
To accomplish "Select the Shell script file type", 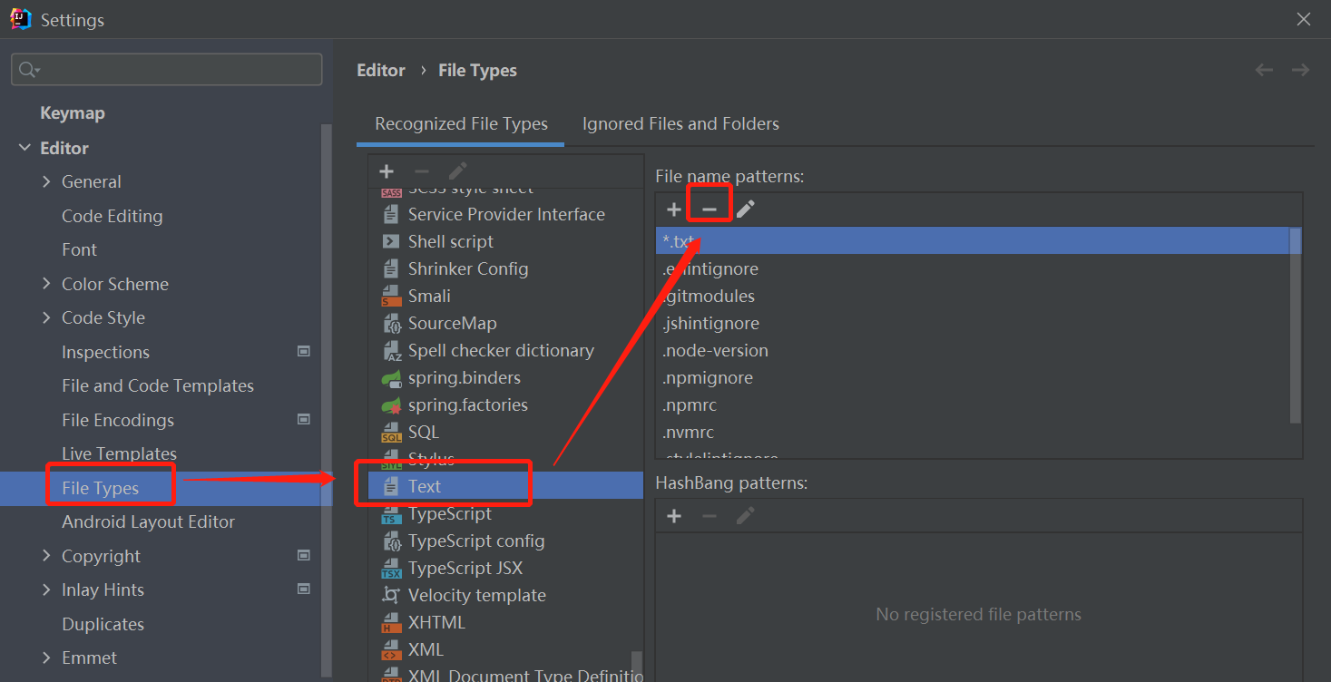I will 451,242.
